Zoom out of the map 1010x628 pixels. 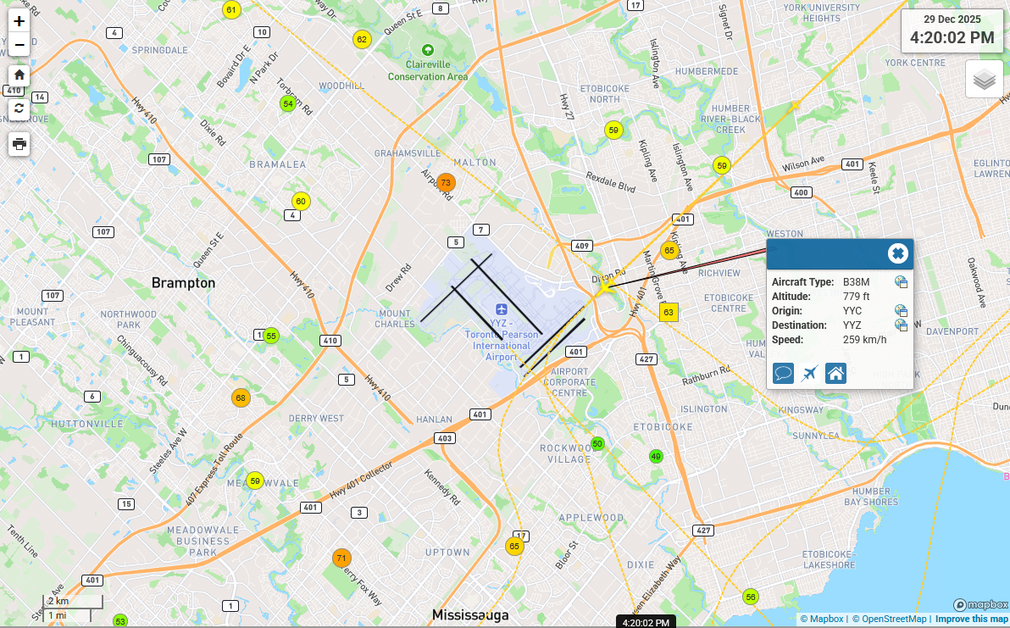pyautogui.click(x=19, y=44)
